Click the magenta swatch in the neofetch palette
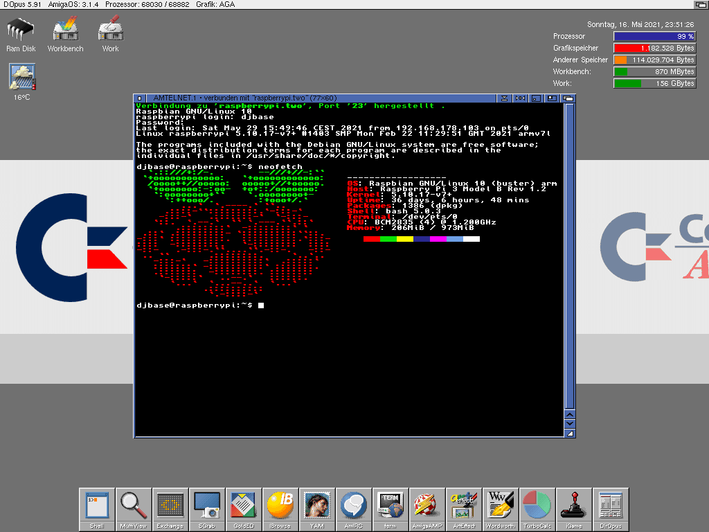709x532 pixels. tap(438, 239)
